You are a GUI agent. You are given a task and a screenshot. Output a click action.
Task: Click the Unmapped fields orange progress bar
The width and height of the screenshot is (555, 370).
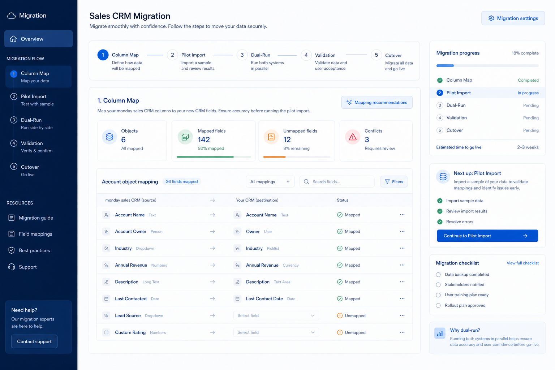tap(297, 157)
